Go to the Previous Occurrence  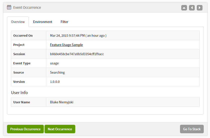25,129
